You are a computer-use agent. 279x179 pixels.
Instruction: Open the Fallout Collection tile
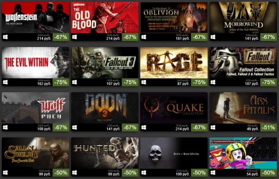click(243, 63)
